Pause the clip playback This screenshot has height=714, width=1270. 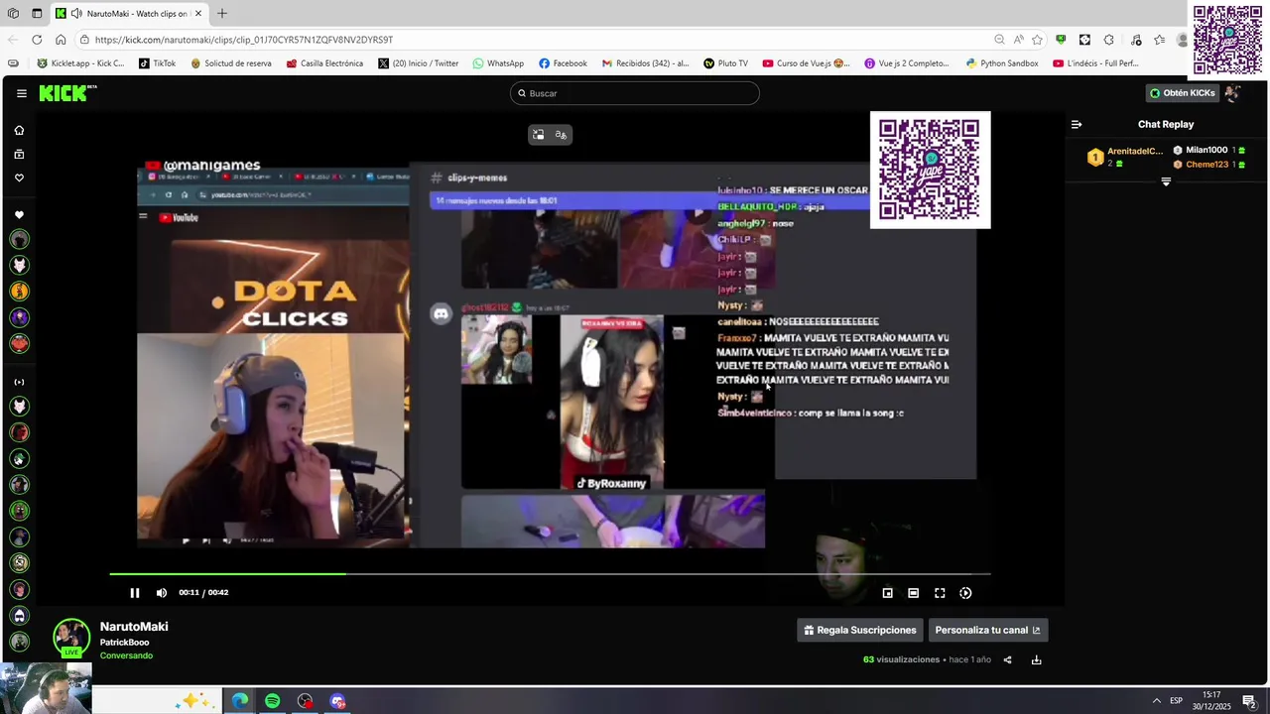coord(135,593)
